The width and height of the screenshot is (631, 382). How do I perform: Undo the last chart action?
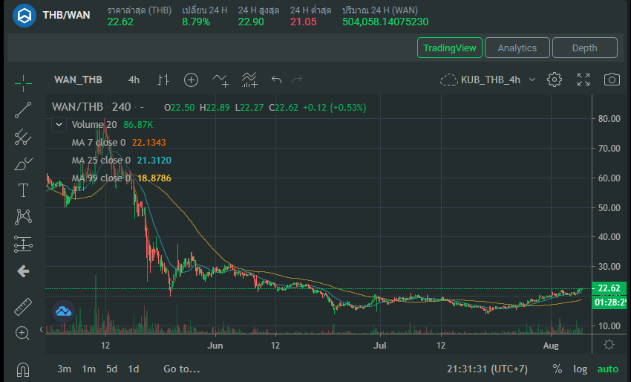276,80
